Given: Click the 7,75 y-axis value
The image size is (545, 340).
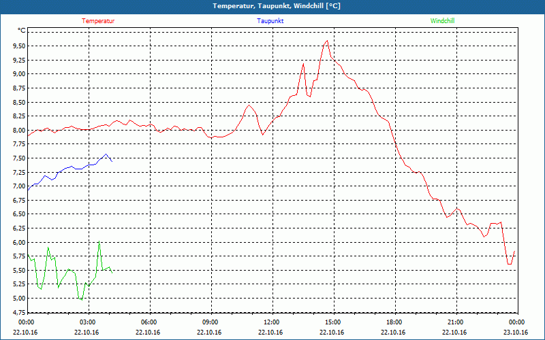Looking at the screenshot, I should (19, 144).
